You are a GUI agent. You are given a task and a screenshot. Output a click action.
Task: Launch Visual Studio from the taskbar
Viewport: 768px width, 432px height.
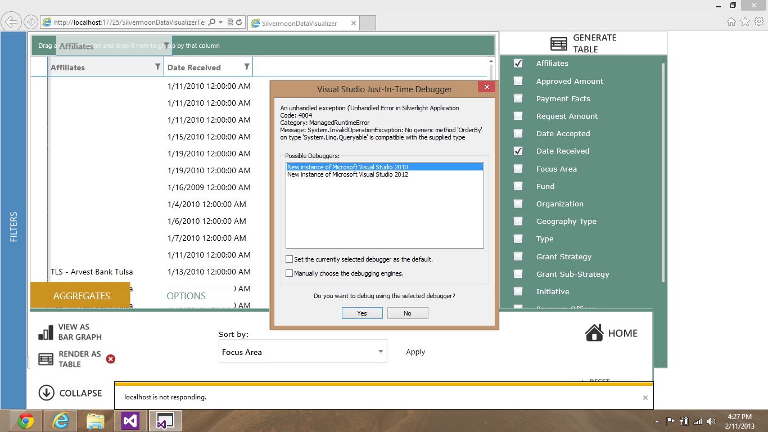click(130, 421)
